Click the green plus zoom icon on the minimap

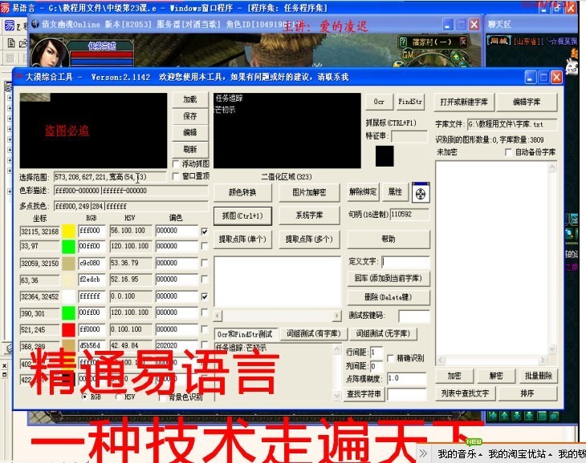click(x=455, y=57)
